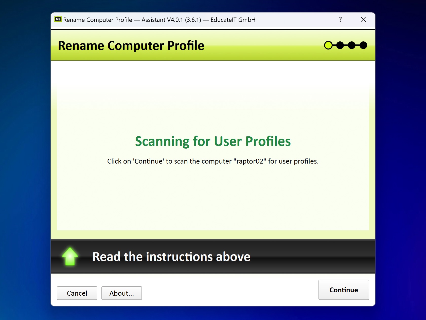Viewport: 426px width, 320px height.
Task: Select the third progress step dot
Action: (351, 45)
